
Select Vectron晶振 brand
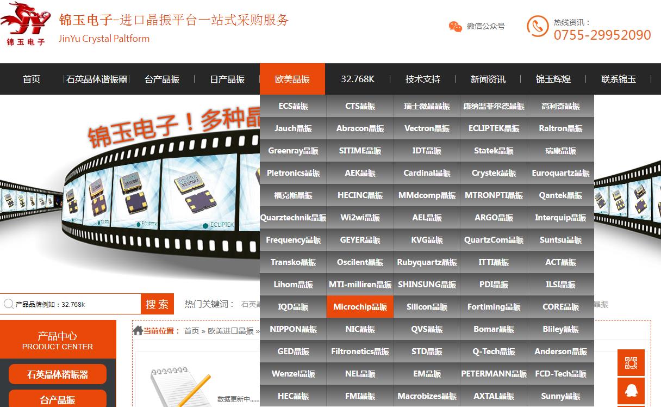coord(427,128)
